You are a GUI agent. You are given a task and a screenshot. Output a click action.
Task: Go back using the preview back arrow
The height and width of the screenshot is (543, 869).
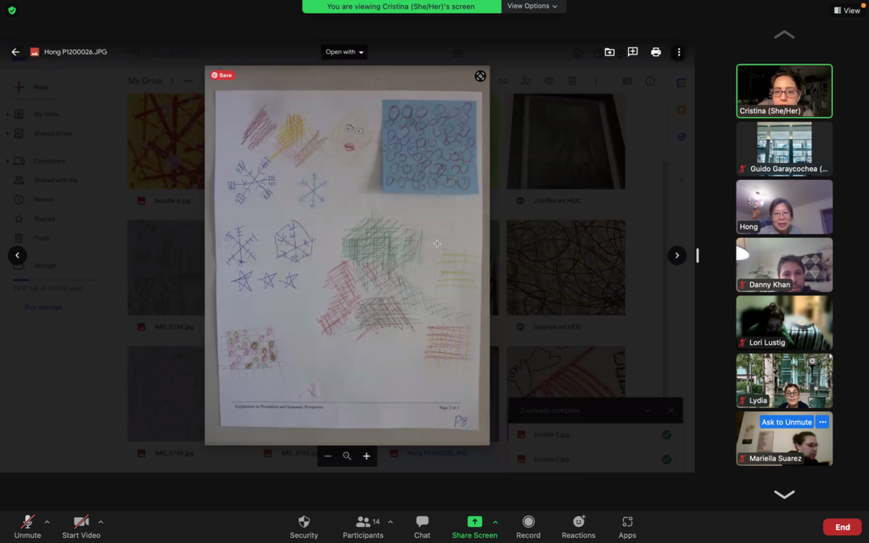pos(15,52)
